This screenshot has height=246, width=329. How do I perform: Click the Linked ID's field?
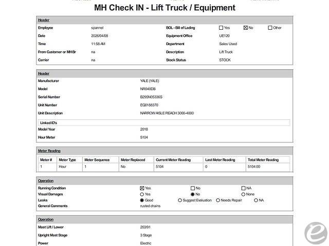[164, 122]
